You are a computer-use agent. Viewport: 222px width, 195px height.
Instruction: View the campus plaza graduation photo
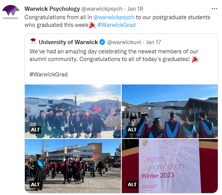pyautogui.click(x=73, y=166)
